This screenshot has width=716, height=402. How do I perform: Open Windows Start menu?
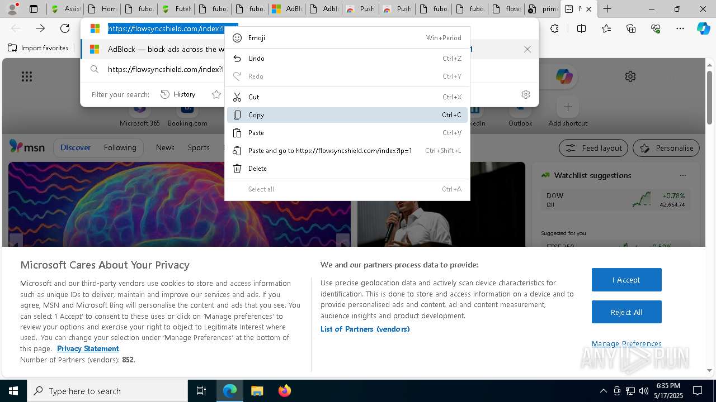pyautogui.click(x=13, y=391)
